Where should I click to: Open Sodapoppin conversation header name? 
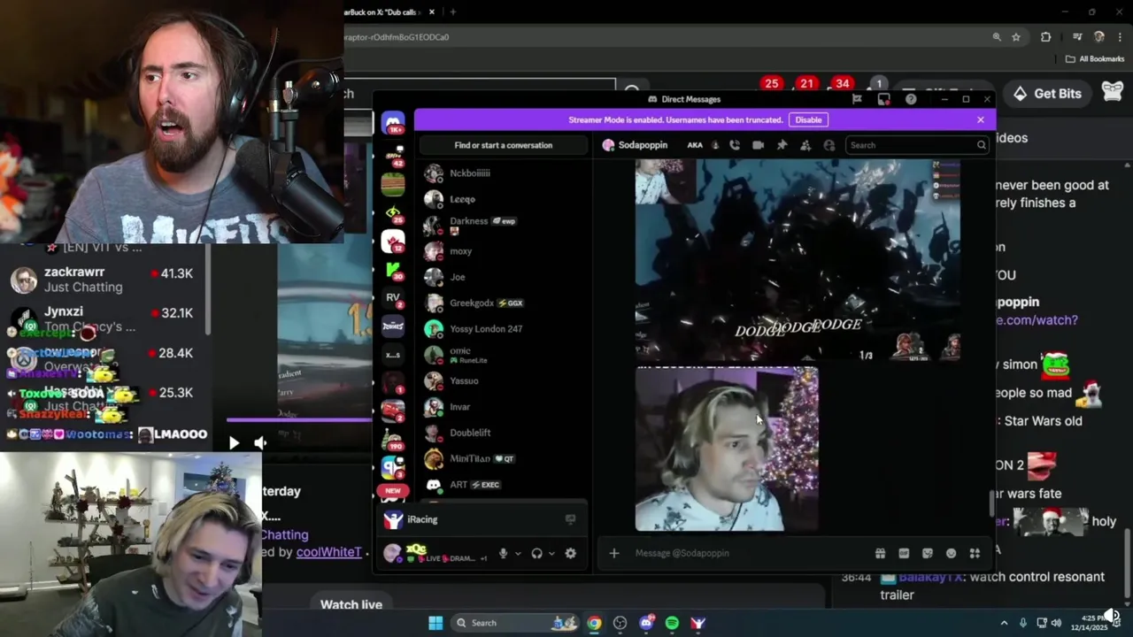643,145
